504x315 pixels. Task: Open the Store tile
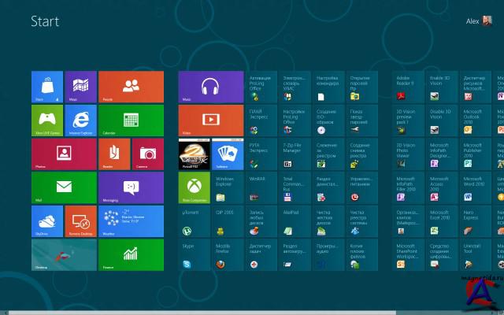click(x=47, y=87)
